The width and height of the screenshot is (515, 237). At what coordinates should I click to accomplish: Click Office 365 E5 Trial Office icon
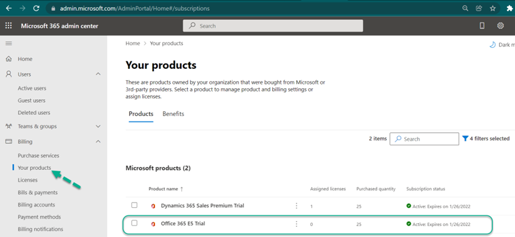[153, 224]
